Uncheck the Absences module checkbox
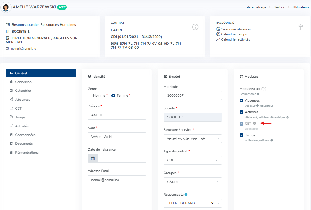This screenshot has width=311, height=210. (x=241, y=100)
